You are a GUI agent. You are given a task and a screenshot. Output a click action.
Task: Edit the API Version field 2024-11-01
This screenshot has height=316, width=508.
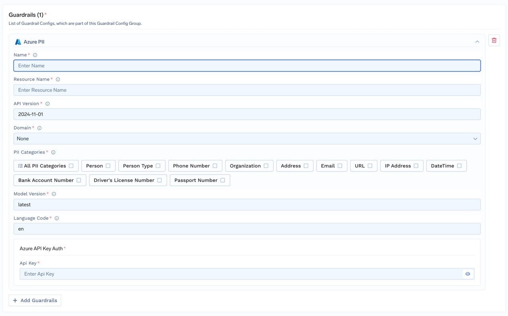[x=247, y=114]
